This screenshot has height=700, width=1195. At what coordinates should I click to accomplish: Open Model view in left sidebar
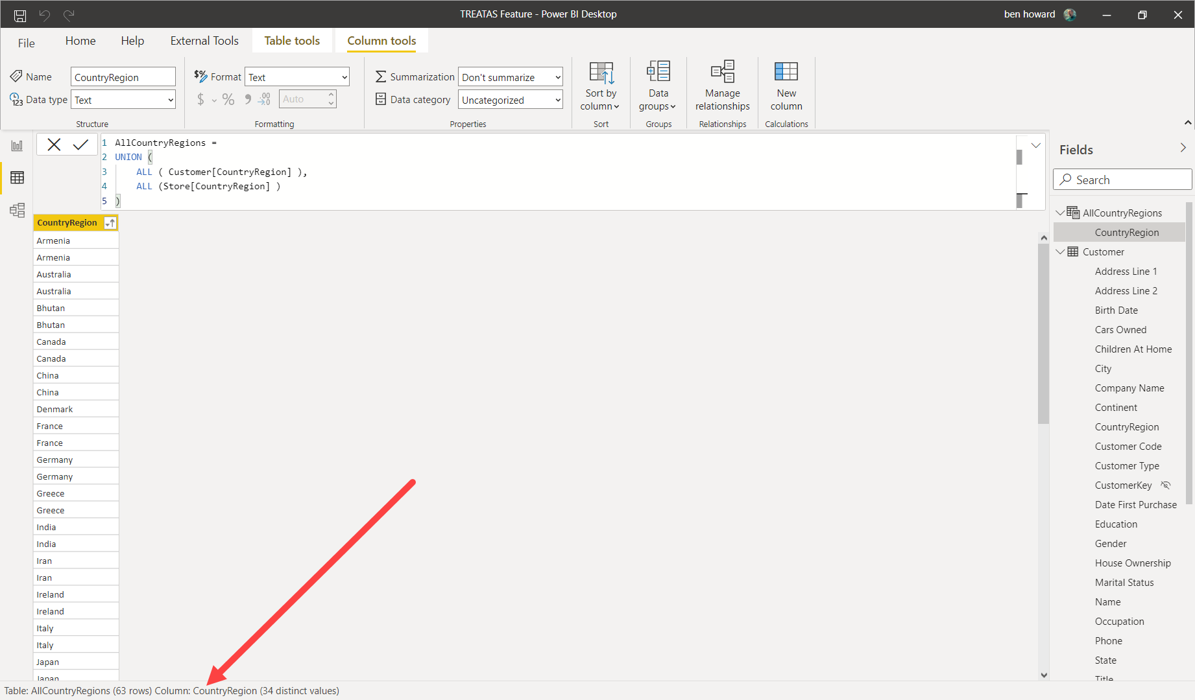[17, 210]
